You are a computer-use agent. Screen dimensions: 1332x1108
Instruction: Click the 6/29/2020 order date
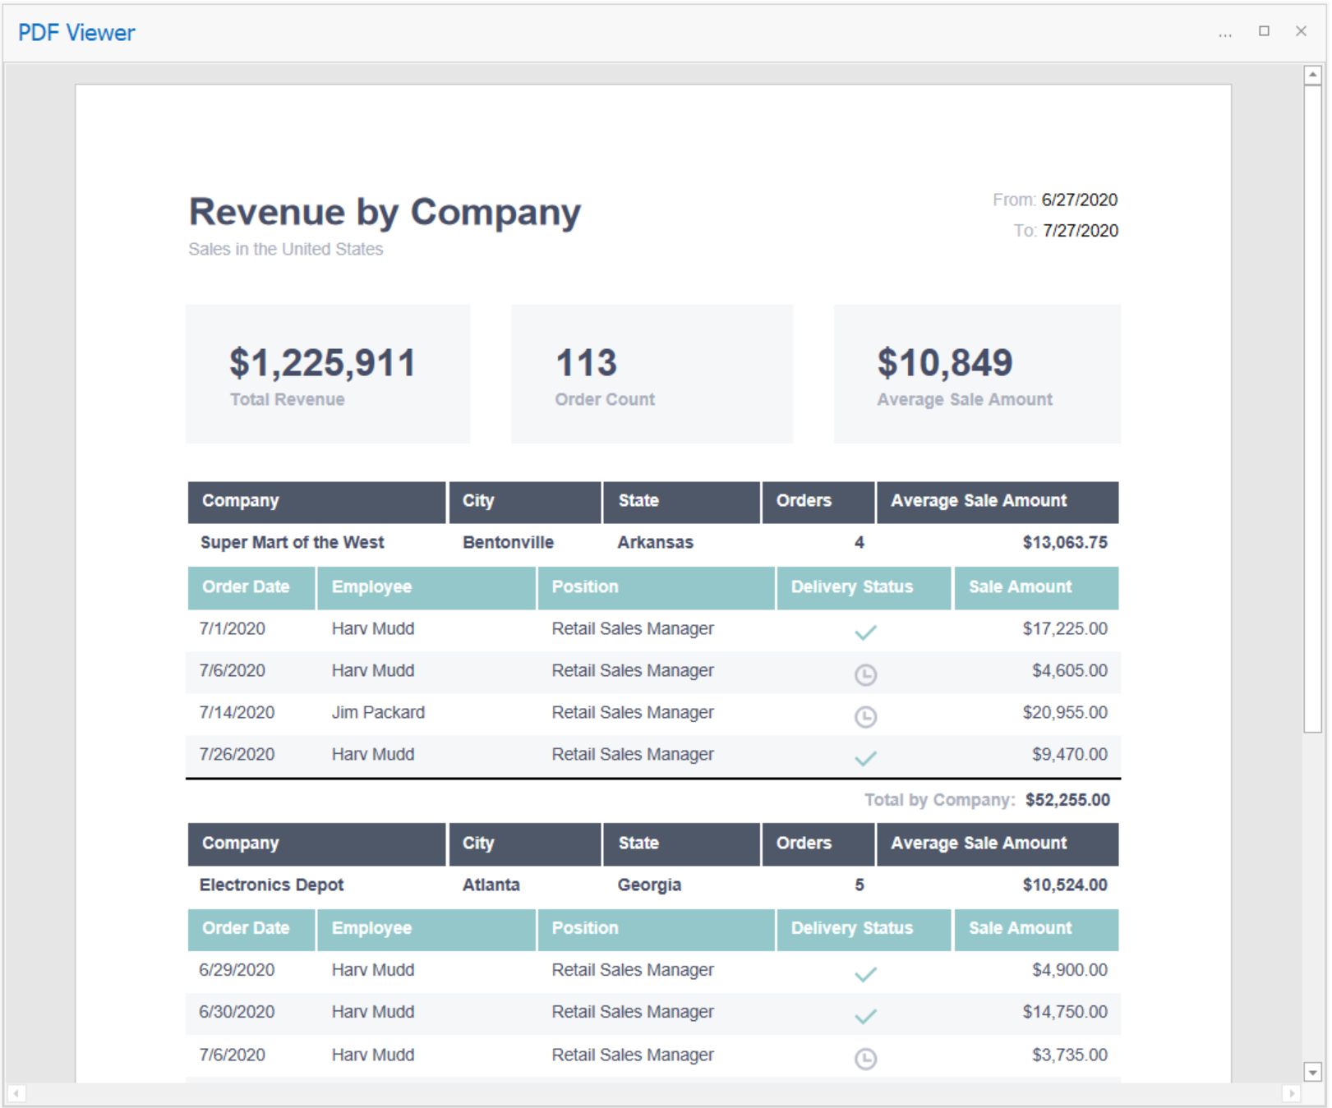point(237,970)
